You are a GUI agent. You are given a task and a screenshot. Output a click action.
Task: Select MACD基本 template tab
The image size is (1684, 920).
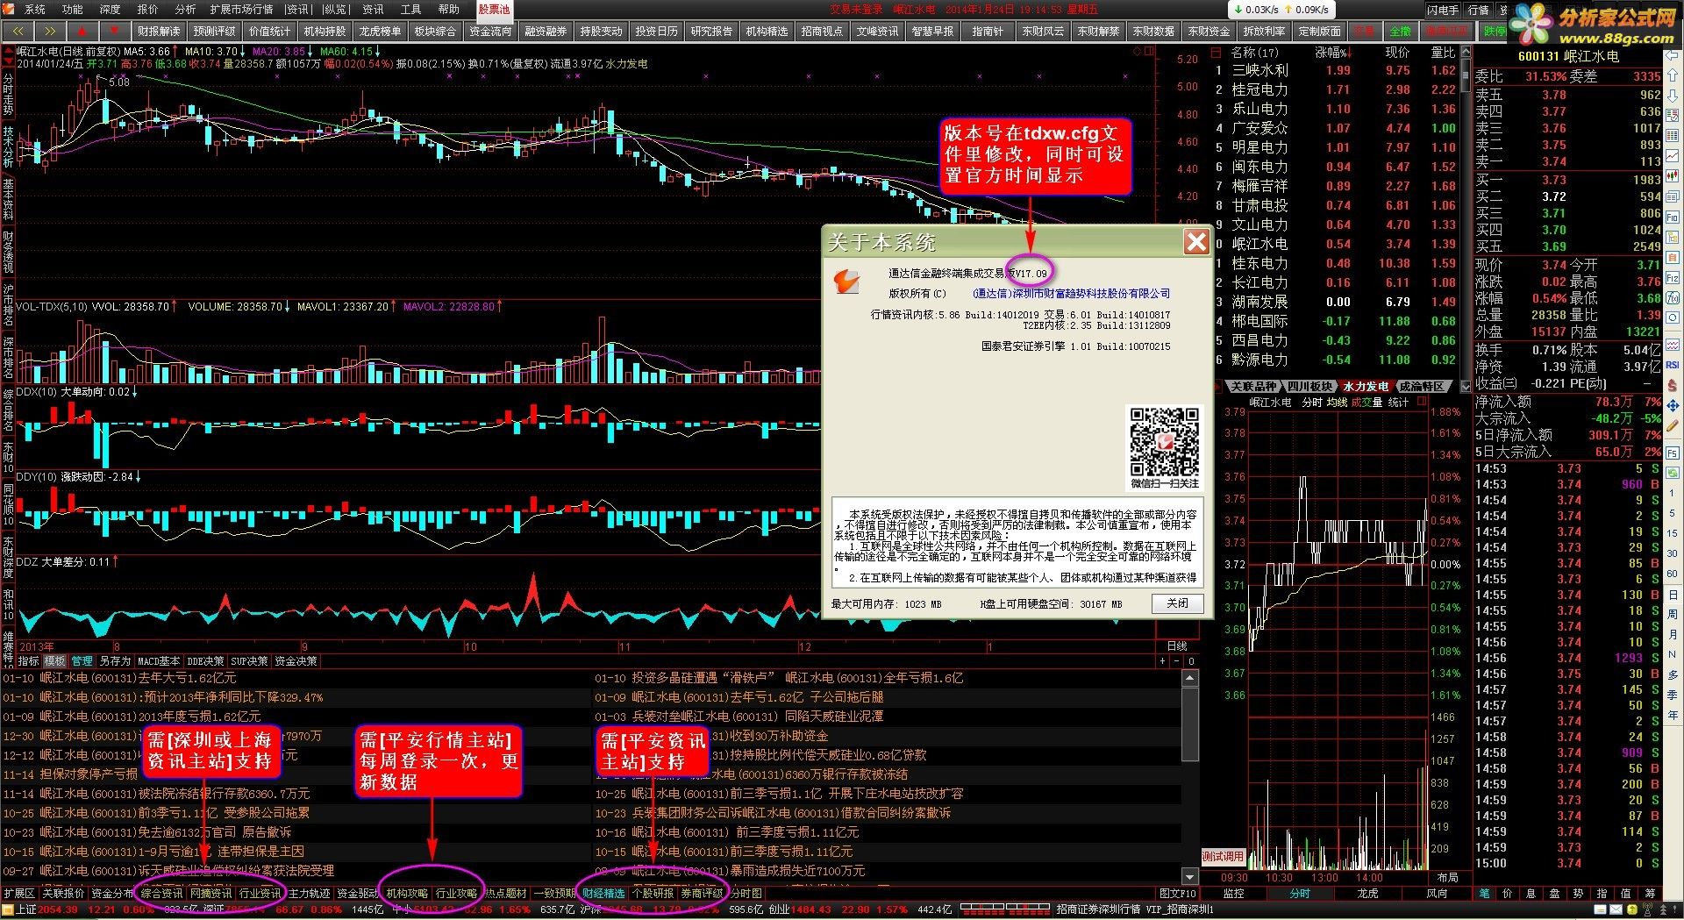click(159, 661)
